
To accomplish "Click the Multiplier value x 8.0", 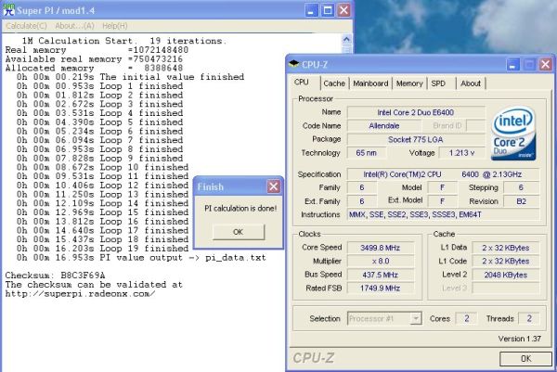I will [x=381, y=262].
